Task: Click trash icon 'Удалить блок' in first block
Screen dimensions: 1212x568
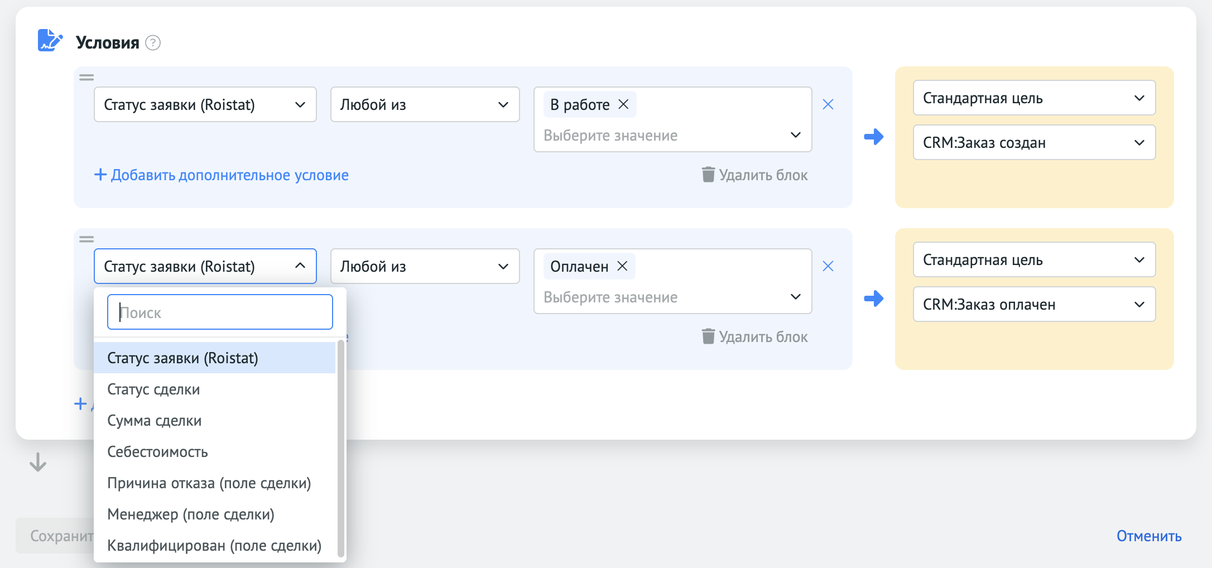Action: (708, 175)
